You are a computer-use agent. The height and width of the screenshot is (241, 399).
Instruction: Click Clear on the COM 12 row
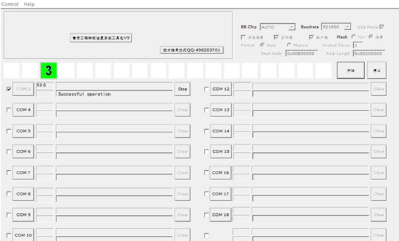tap(378, 89)
